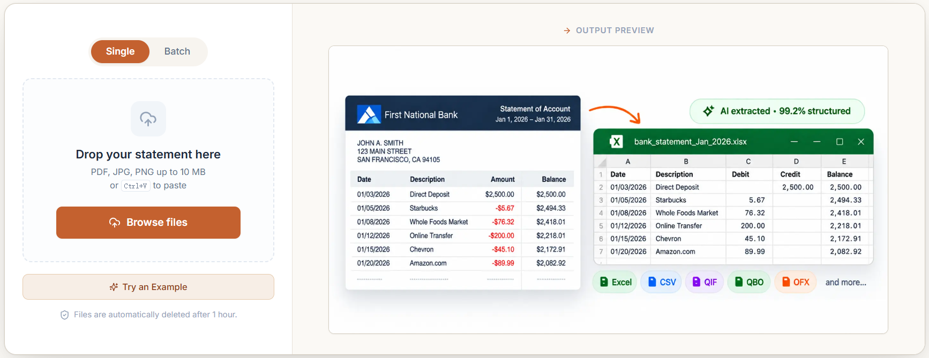Close the spreadsheet preview window

(x=861, y=142)
